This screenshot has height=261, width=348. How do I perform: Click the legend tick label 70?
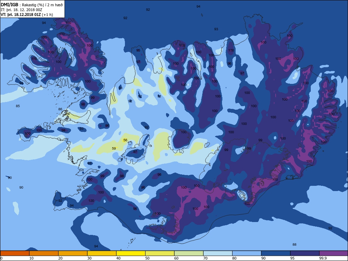click(206, 258)
